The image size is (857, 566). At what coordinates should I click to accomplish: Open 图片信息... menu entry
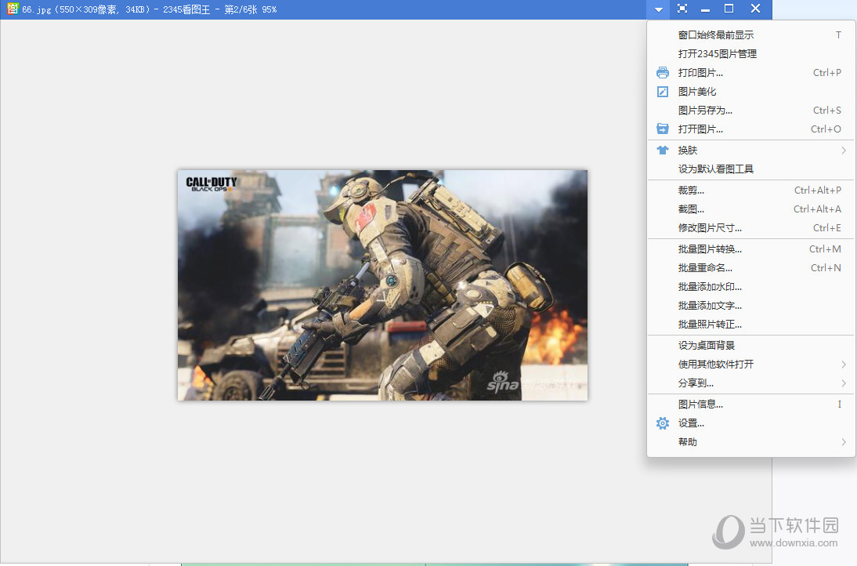coord(751,405)
